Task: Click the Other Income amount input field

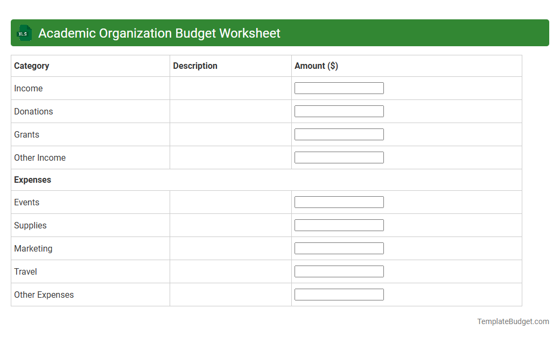Action: tap(339, 157)
